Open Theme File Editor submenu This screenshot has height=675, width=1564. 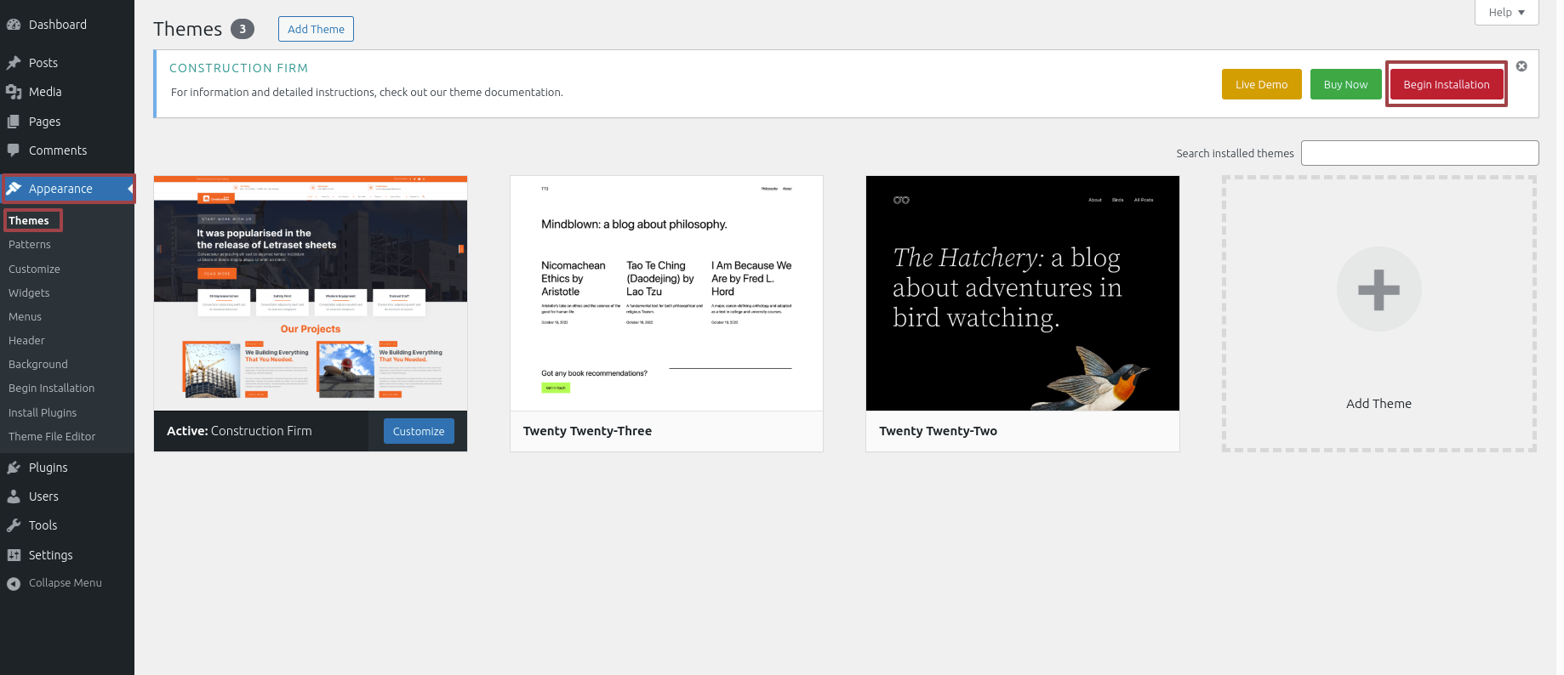click(x=52, y=436)
